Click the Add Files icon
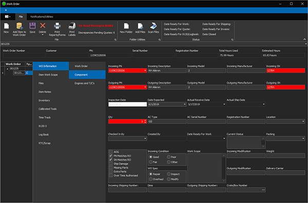Screen dimensions: 308x203 140,26
